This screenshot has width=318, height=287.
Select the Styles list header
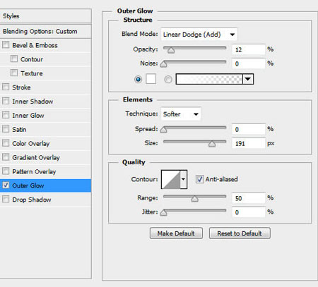tap(45, 16)
